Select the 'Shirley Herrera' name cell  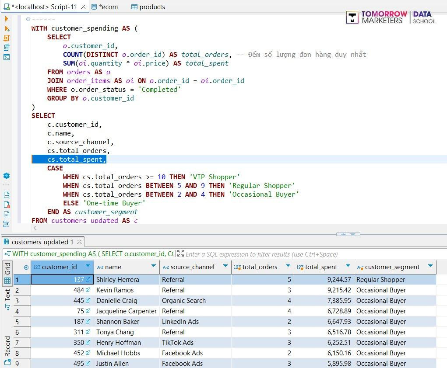(x=127, y=279)
